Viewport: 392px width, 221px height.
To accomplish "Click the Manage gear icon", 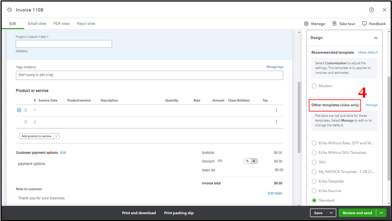I will [x=306, y=24].
